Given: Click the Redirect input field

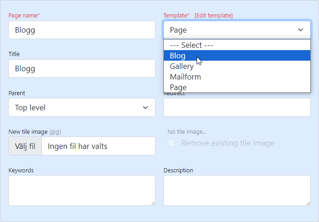Looking at the screenshot, I should pyautogui.click(x=237, y=108).
